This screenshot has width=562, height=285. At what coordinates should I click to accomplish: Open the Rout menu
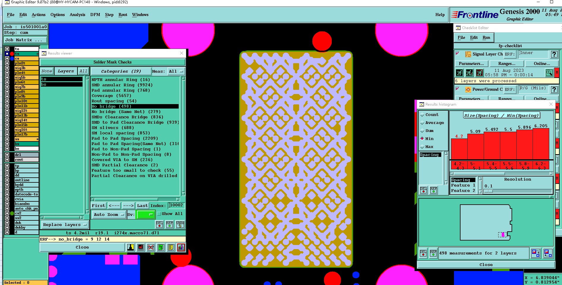point(123,15)
